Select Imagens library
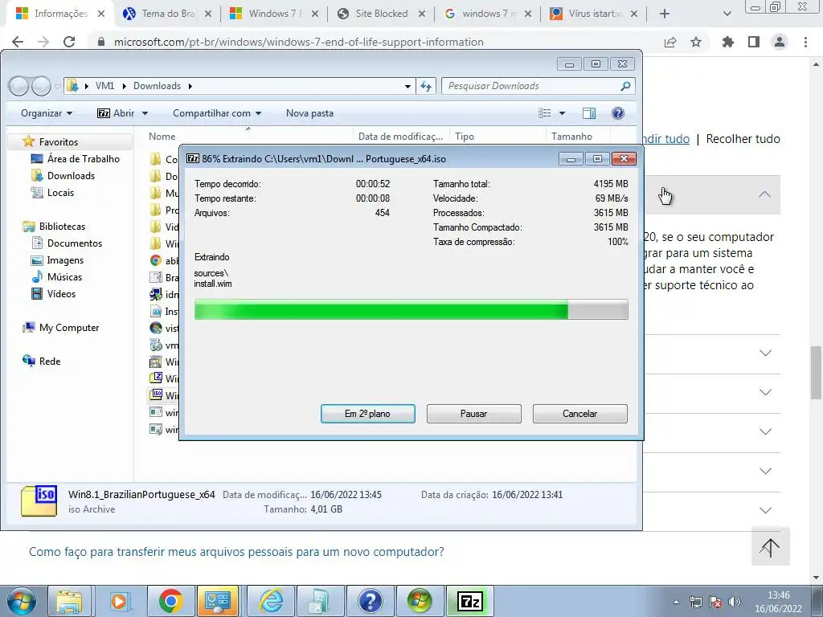Screen dimensions: 823x617 pos(57,260)
